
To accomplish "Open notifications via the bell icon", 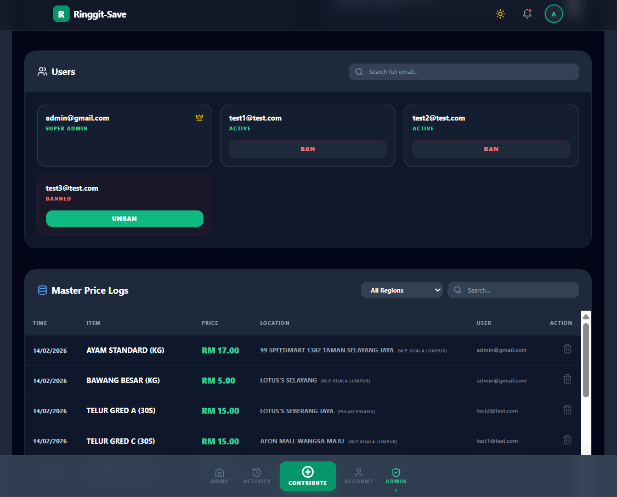I will point(527,14).
